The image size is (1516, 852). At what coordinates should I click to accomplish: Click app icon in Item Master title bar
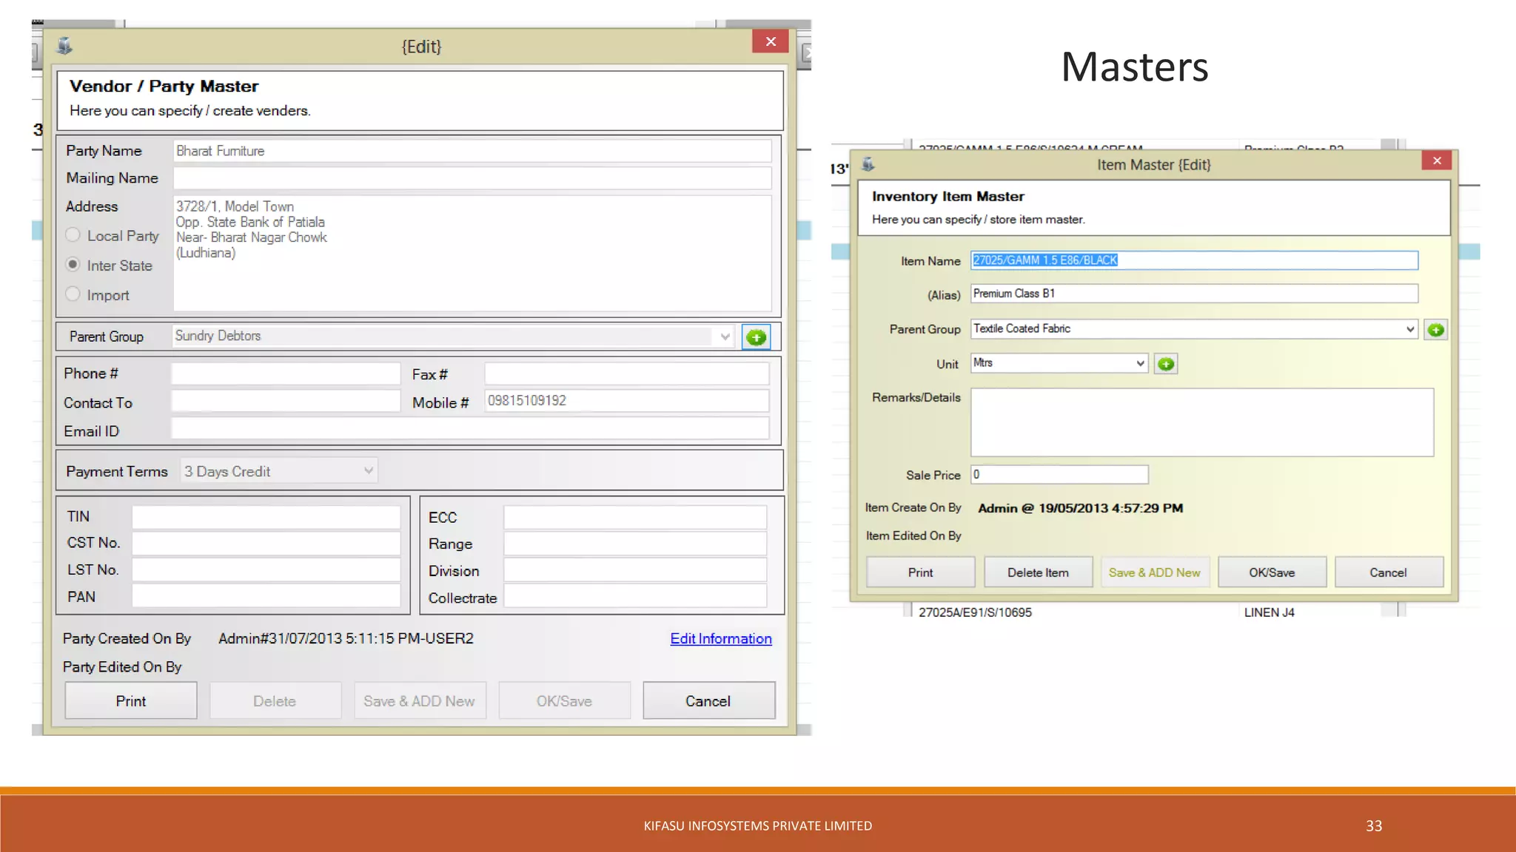868,164
